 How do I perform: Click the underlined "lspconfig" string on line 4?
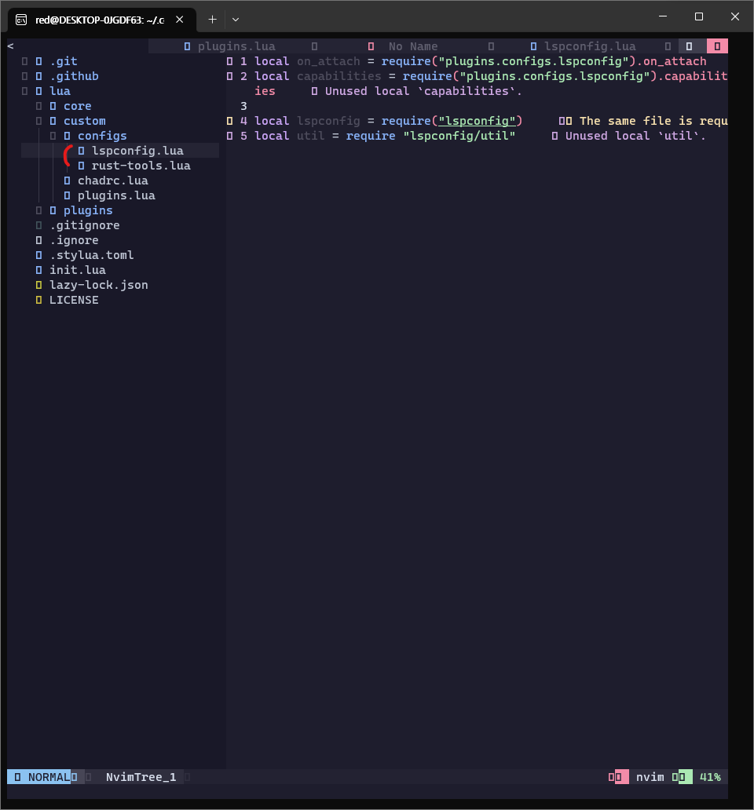[x=477, y=122]
